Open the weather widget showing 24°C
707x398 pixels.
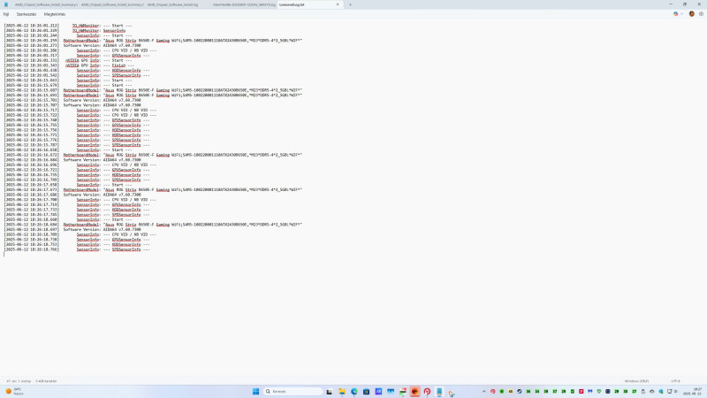point(14,391)
